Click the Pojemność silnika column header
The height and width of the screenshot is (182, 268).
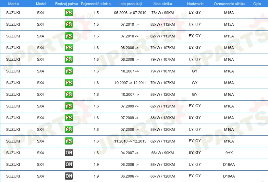[96, 3]
